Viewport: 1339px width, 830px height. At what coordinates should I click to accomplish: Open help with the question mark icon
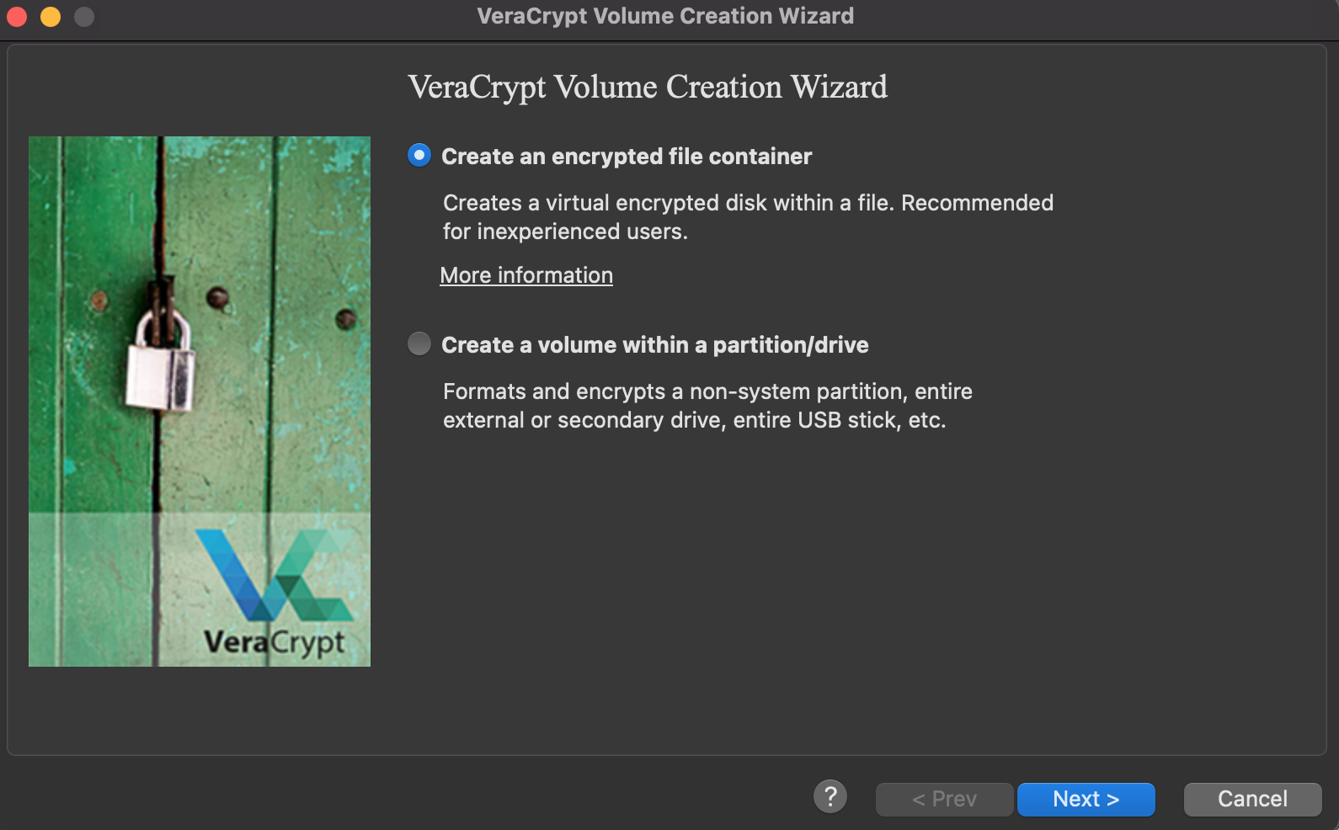[830, 796]
